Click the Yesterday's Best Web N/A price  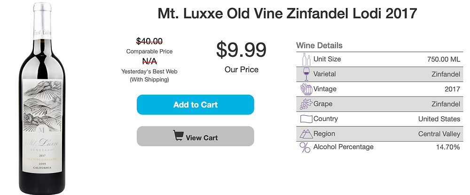click(x=149, y=61)
